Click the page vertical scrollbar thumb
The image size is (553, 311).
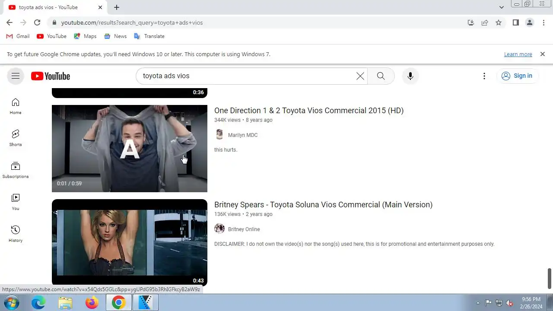point(550,279)
